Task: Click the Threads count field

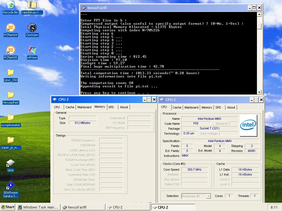Action: [x=255, y=196]
